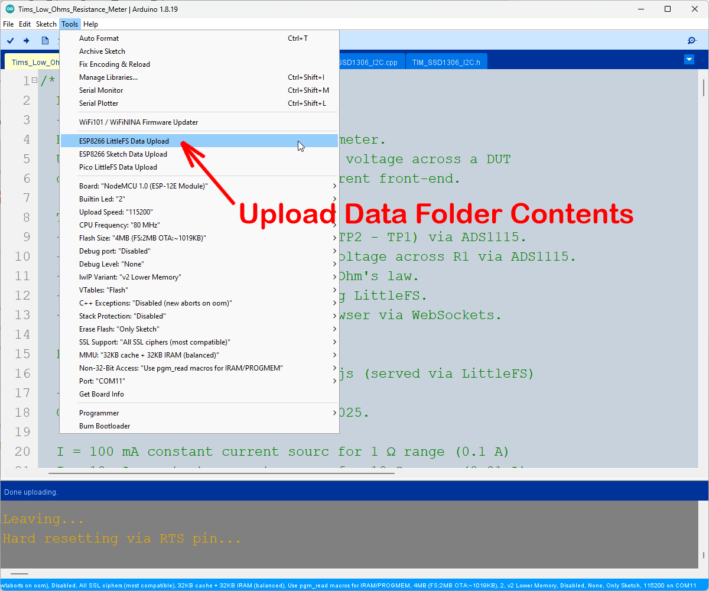Expand VTables "Flash" submenu
This screenshot has width=709, height=591.
click(x=200, y=290)
